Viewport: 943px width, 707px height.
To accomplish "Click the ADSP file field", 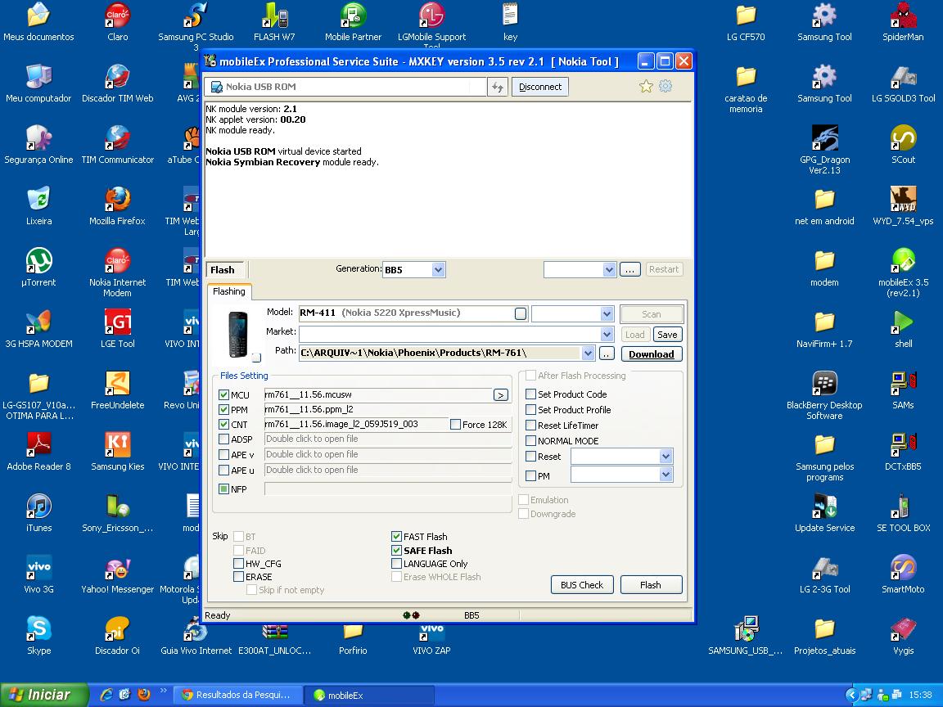I will pyautogui.click(x=387, y=439).
